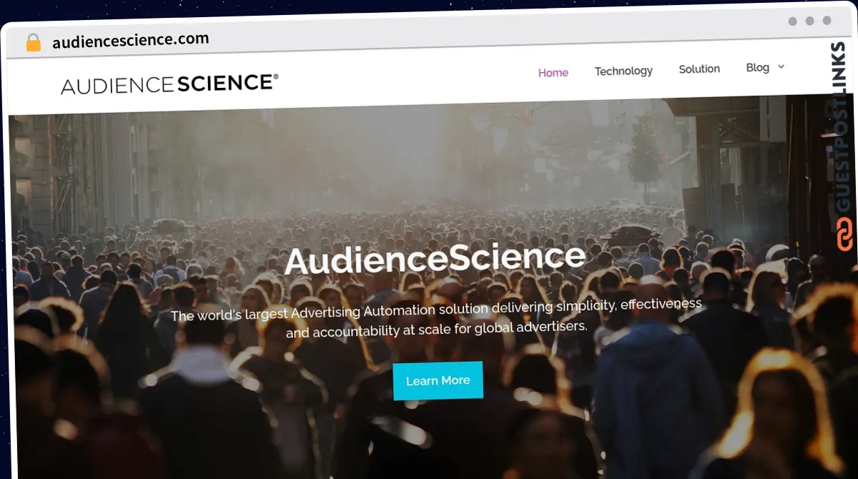Select the audiencescience.com address bar URL
The image size is (858, 479).
tap(131, 40)
